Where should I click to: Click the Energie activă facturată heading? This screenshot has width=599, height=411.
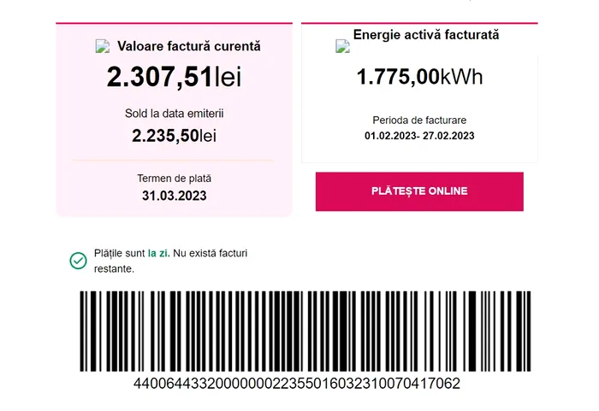[x=426, y=35]
